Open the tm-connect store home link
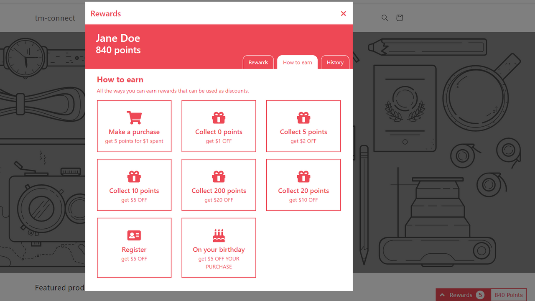This screenshot has width=535, height=301. [x=55, y=18]
